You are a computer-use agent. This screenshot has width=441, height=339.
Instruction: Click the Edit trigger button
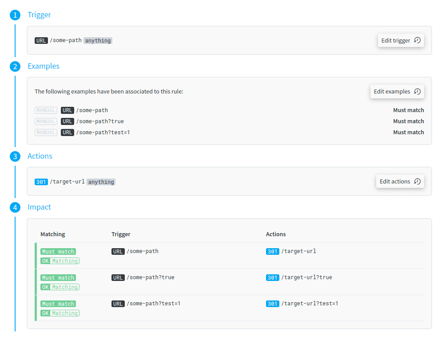(x=401, y=40)
